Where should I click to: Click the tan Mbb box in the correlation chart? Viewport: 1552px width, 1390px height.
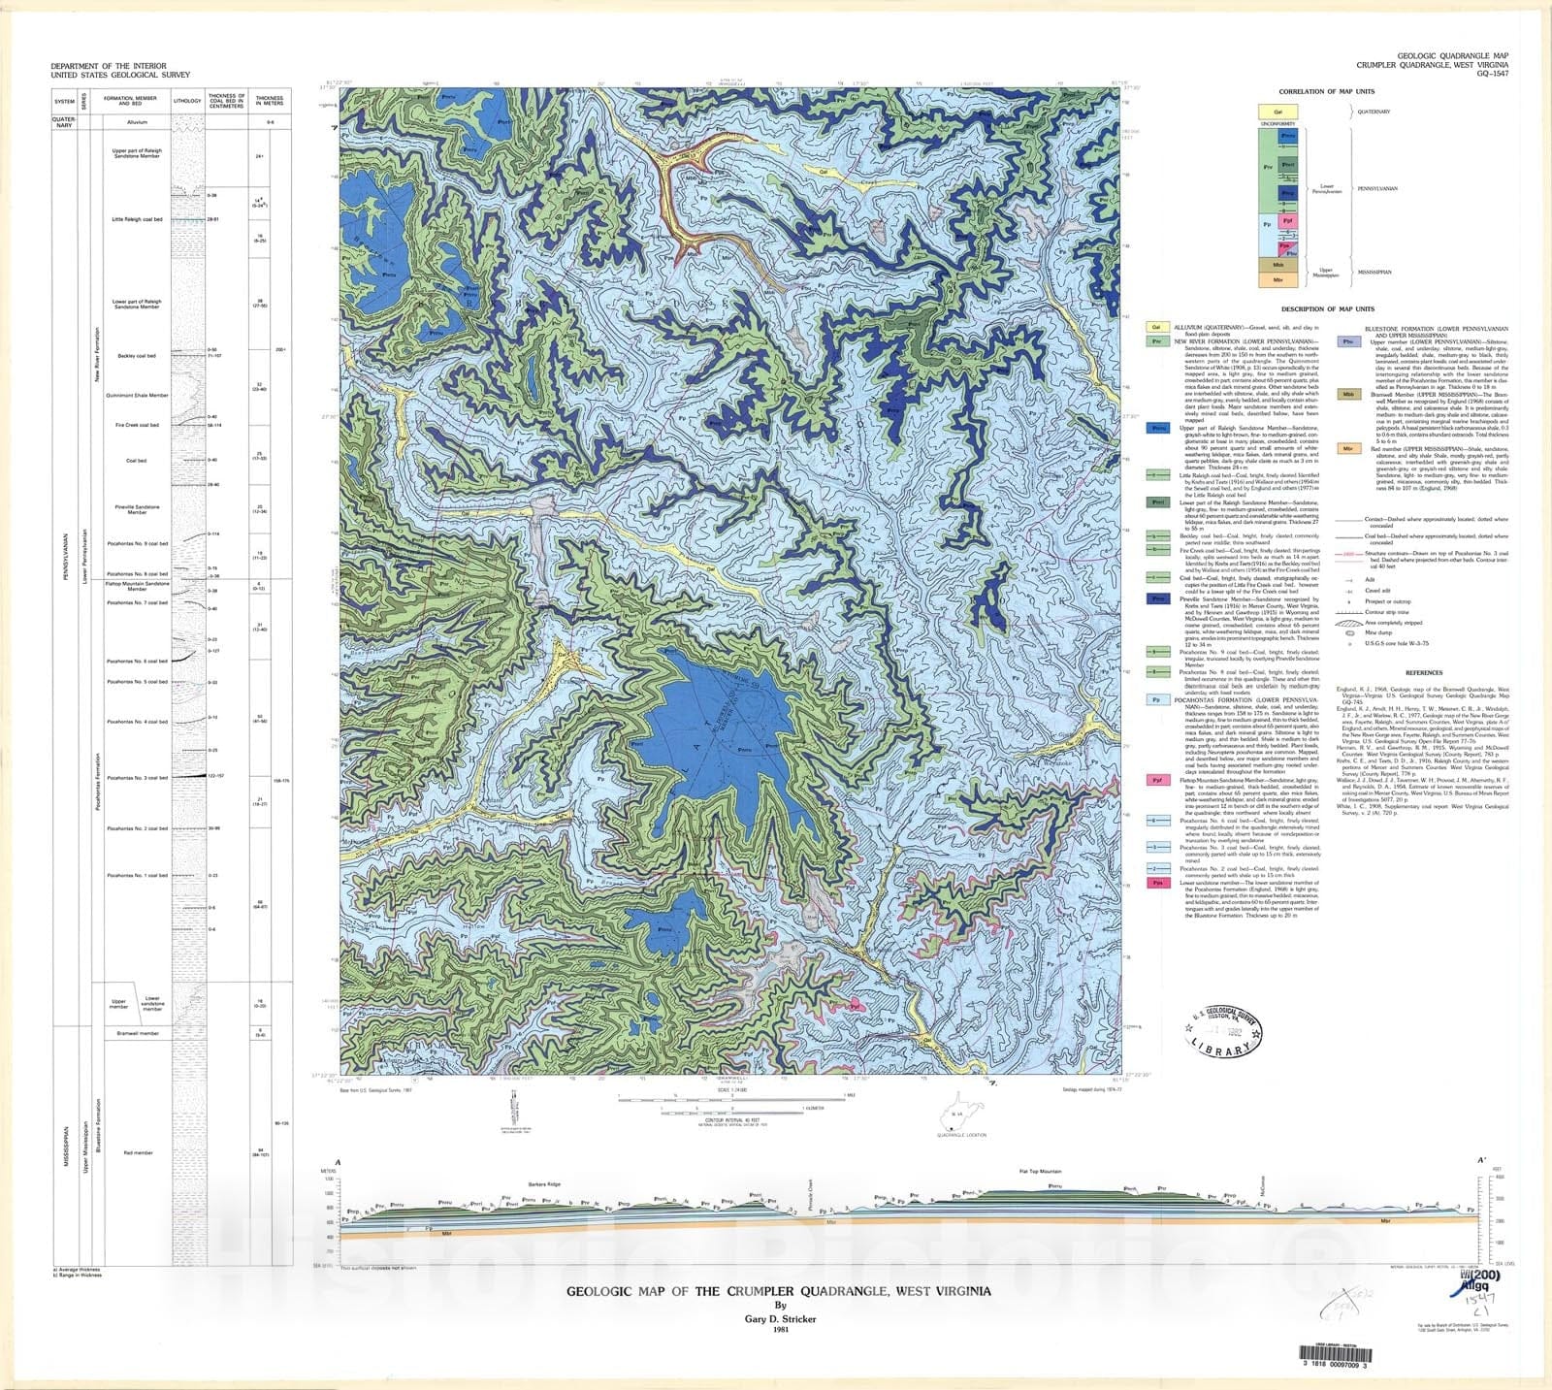(1277, 265)
